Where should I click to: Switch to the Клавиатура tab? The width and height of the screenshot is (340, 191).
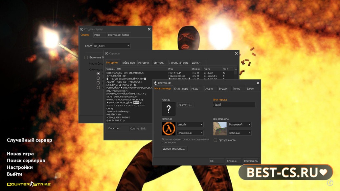tap(181, 89)
